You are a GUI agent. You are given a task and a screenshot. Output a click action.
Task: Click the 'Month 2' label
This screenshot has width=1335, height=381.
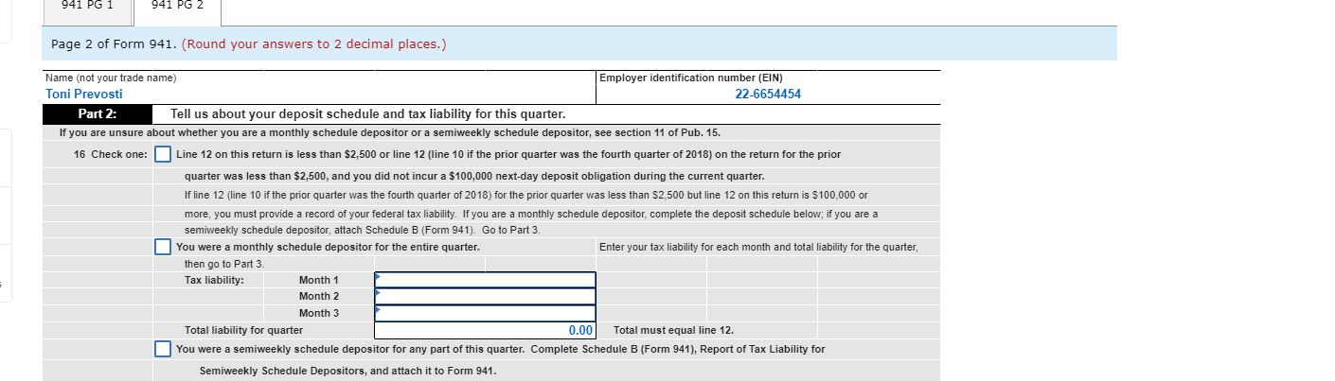(318, 297)
